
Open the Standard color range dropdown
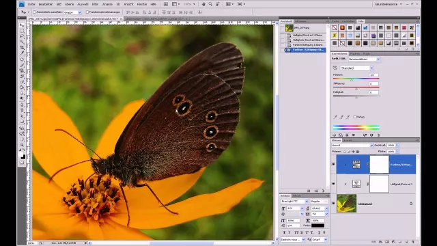point(371,68)
